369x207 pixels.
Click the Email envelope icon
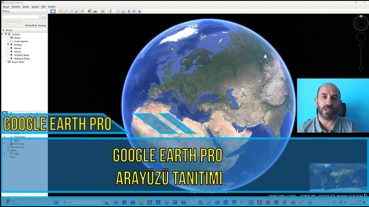click(118, 11)
